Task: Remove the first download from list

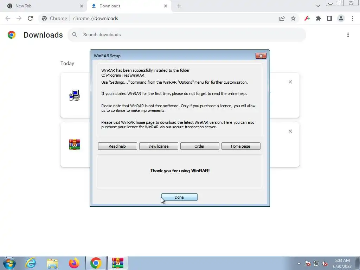Action: [x=290, y=82]
